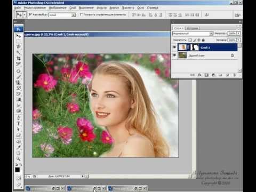
Task: Select the Zoom magnifier tool
Action: coord(19,158)
